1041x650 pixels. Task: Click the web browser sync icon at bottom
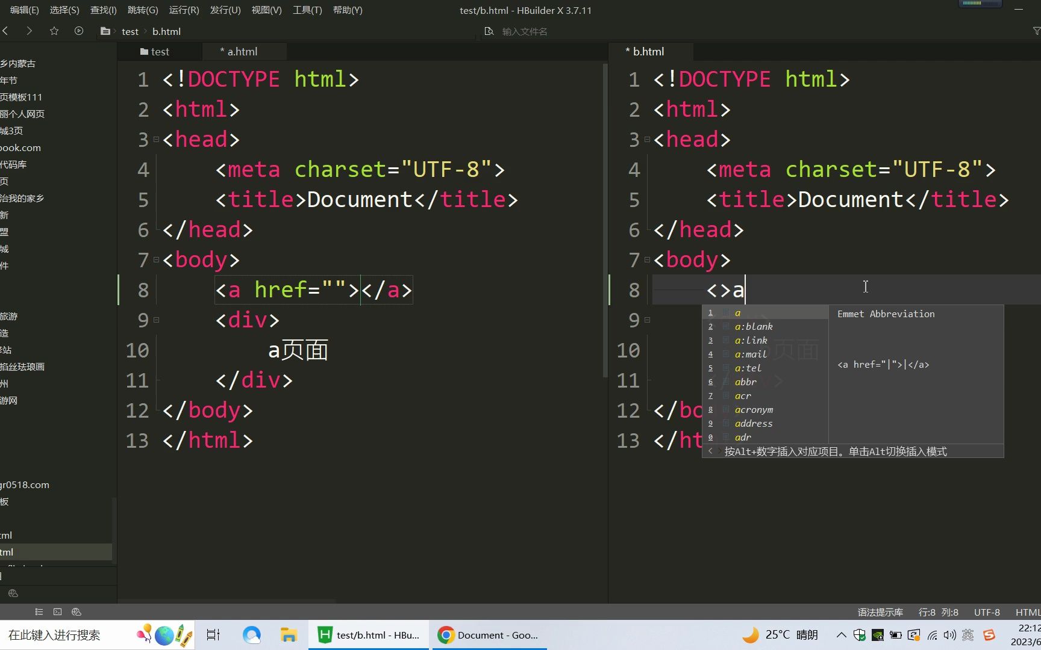click(76, 611)
